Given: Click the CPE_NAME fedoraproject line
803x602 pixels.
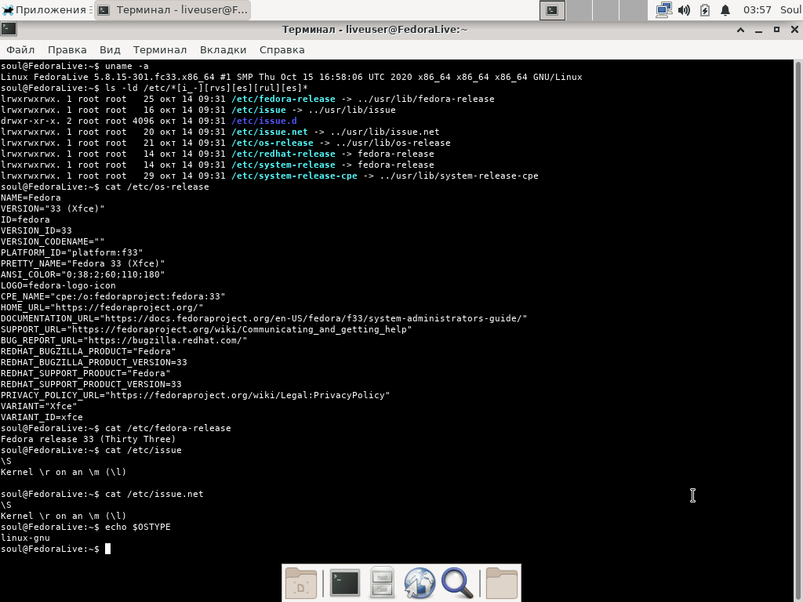Looking at the screenshot, I should 113,296.
